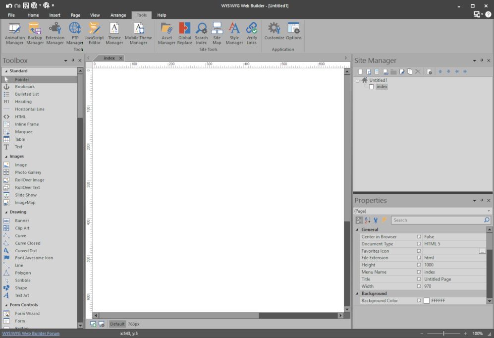Generate a Site Map
Image resolution: width=494 pixels, height=338 pixels.
coord(217,32)
